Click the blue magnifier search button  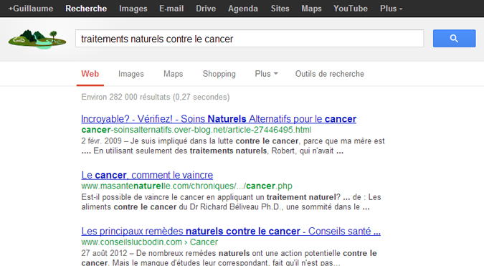pos(454,38)
